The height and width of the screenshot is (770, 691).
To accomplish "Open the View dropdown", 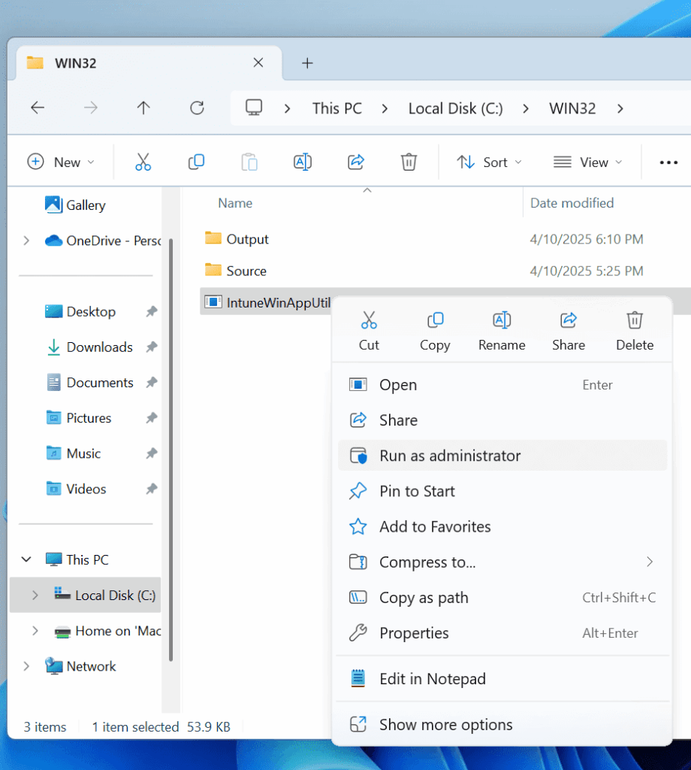I will tap(588, 162).
